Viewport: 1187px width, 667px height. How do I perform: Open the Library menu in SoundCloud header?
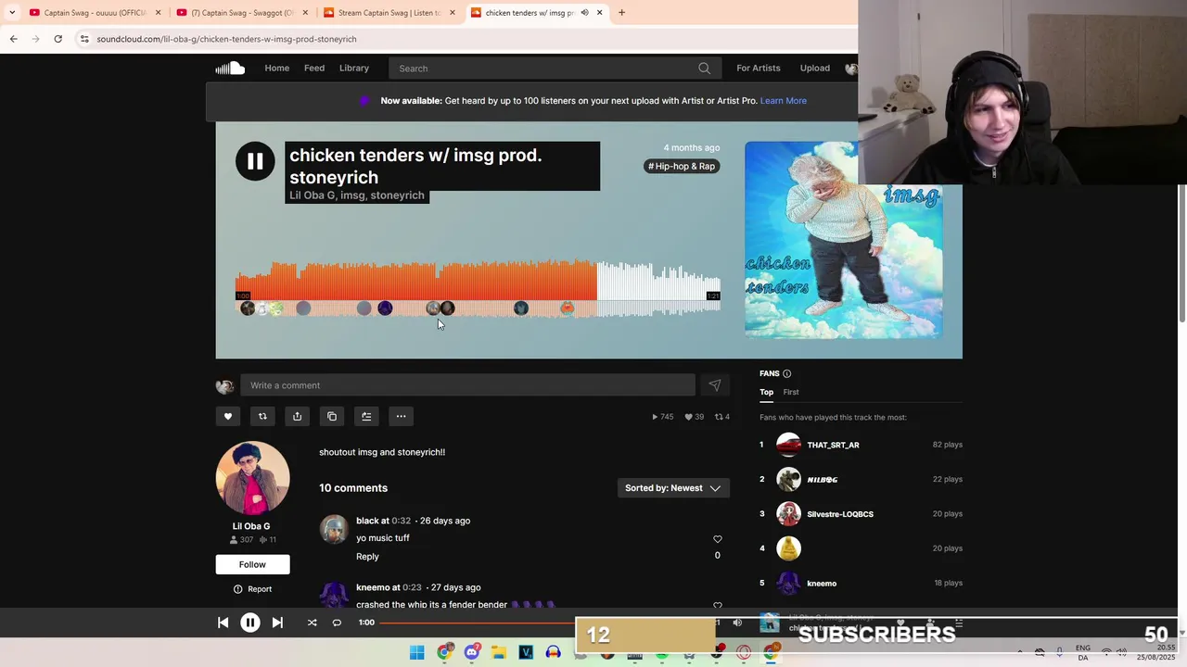[354, 68]
